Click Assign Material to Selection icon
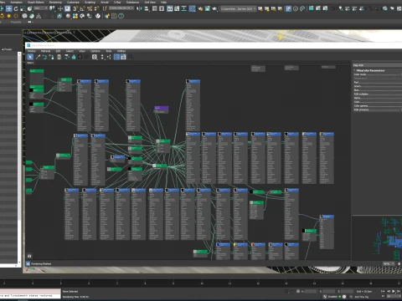402x301 pixels. [x=51, y=57]
